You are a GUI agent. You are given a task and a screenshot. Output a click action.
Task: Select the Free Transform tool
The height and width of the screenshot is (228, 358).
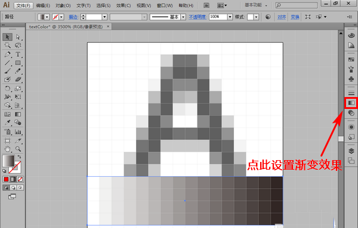coord(18,97)
